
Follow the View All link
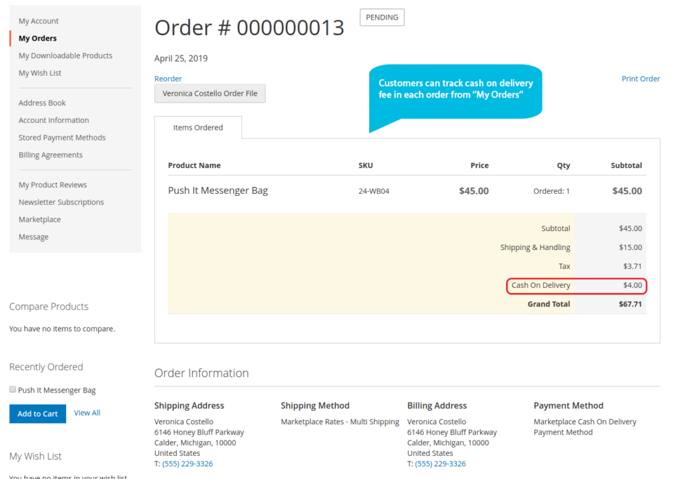[x=87, y=413]
